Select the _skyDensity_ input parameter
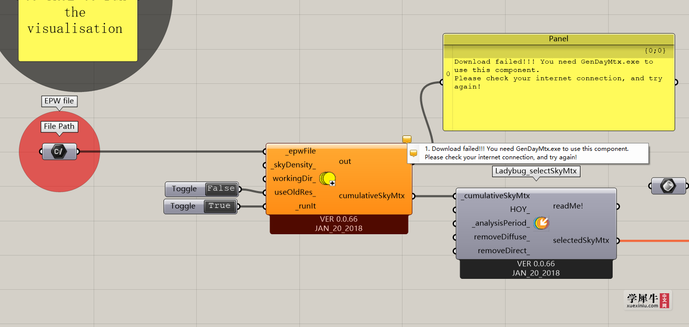This screenshot has height=327, width=689. (293, 165)
